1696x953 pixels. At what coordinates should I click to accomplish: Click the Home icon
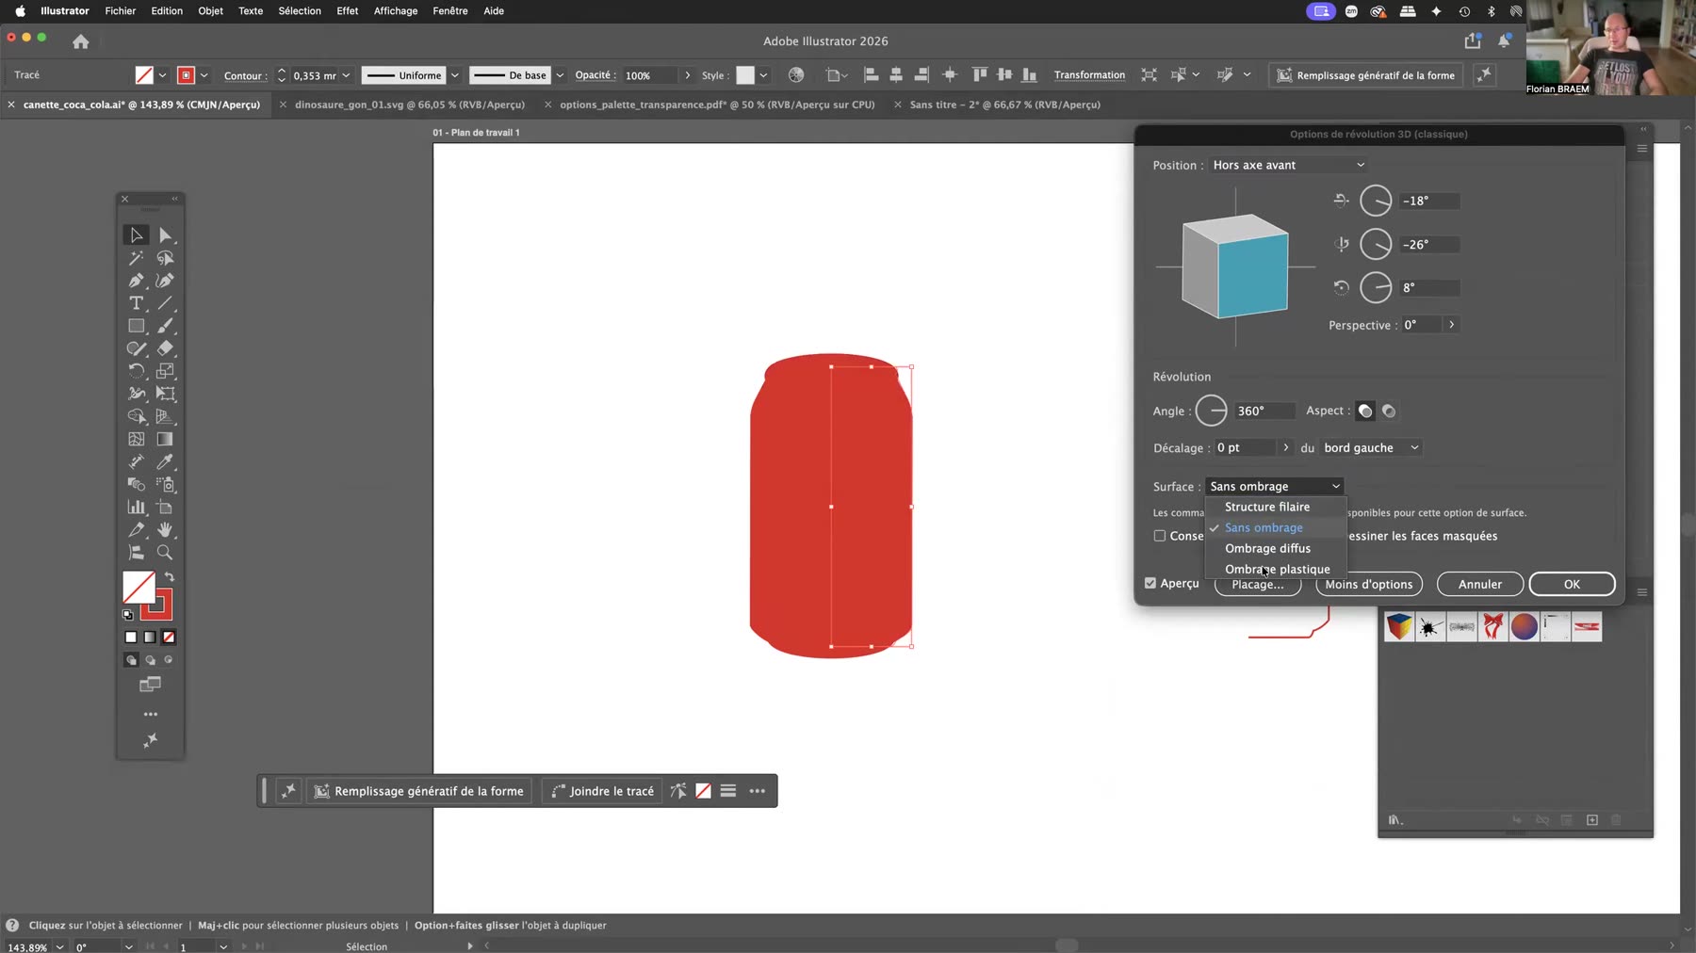click(81, 41)
